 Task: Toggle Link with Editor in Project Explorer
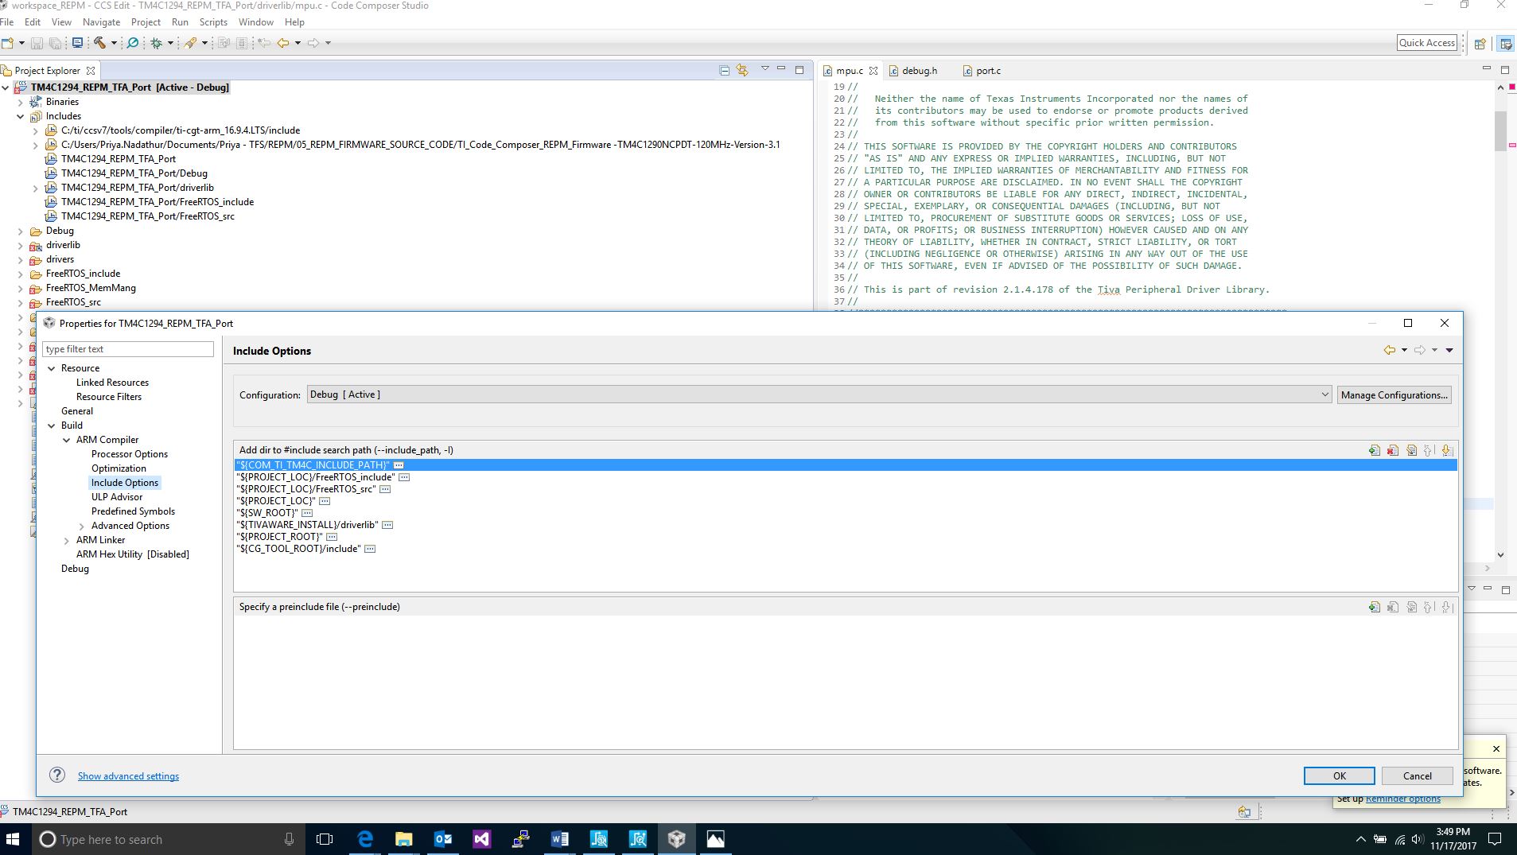click(742, 70)
